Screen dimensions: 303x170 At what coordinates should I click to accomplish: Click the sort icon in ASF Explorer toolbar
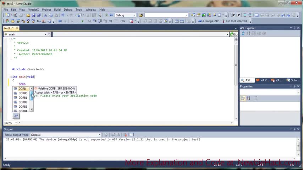tap(248, 33)
